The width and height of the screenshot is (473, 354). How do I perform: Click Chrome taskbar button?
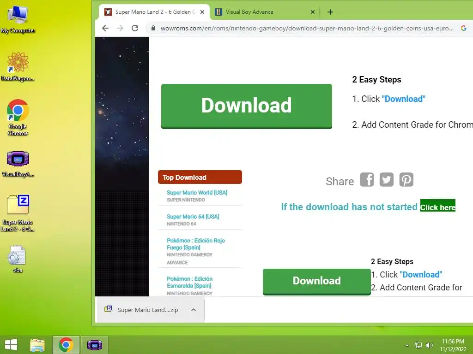coord(66,345)
